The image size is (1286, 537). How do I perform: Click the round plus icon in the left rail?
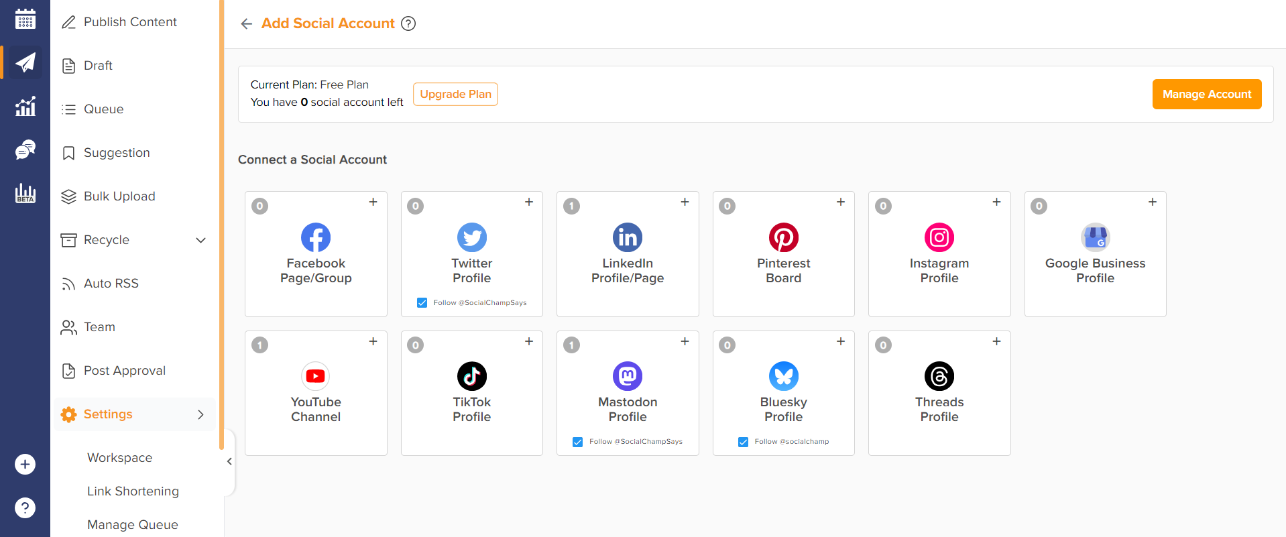25,464
